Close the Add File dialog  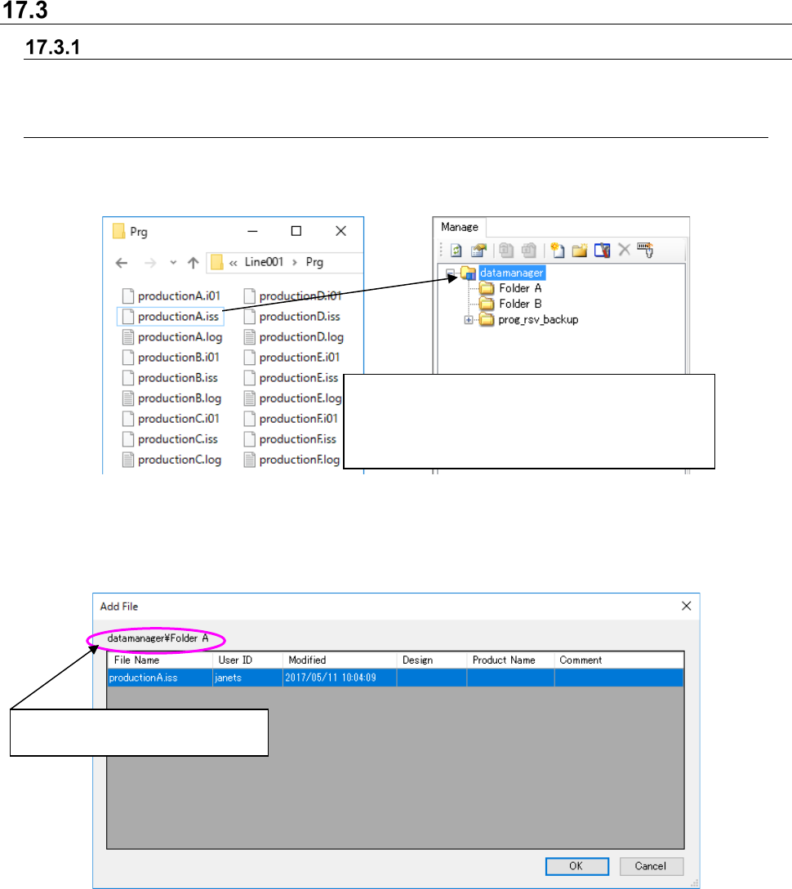686,606
